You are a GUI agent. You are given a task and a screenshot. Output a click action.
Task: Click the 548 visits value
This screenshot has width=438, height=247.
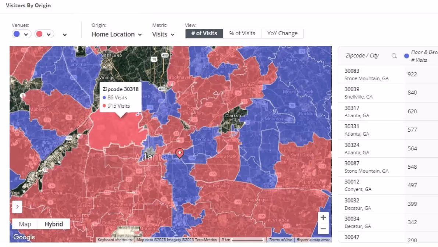click(412, 167)
